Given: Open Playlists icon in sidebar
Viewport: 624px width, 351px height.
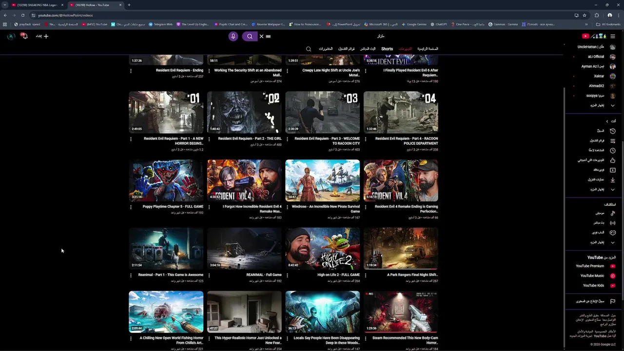Looking at the screenshot, I should pos(613,140).
